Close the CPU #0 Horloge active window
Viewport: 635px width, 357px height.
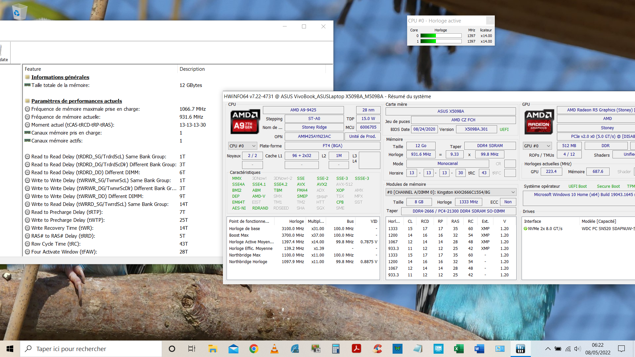(x=490, y=20)
